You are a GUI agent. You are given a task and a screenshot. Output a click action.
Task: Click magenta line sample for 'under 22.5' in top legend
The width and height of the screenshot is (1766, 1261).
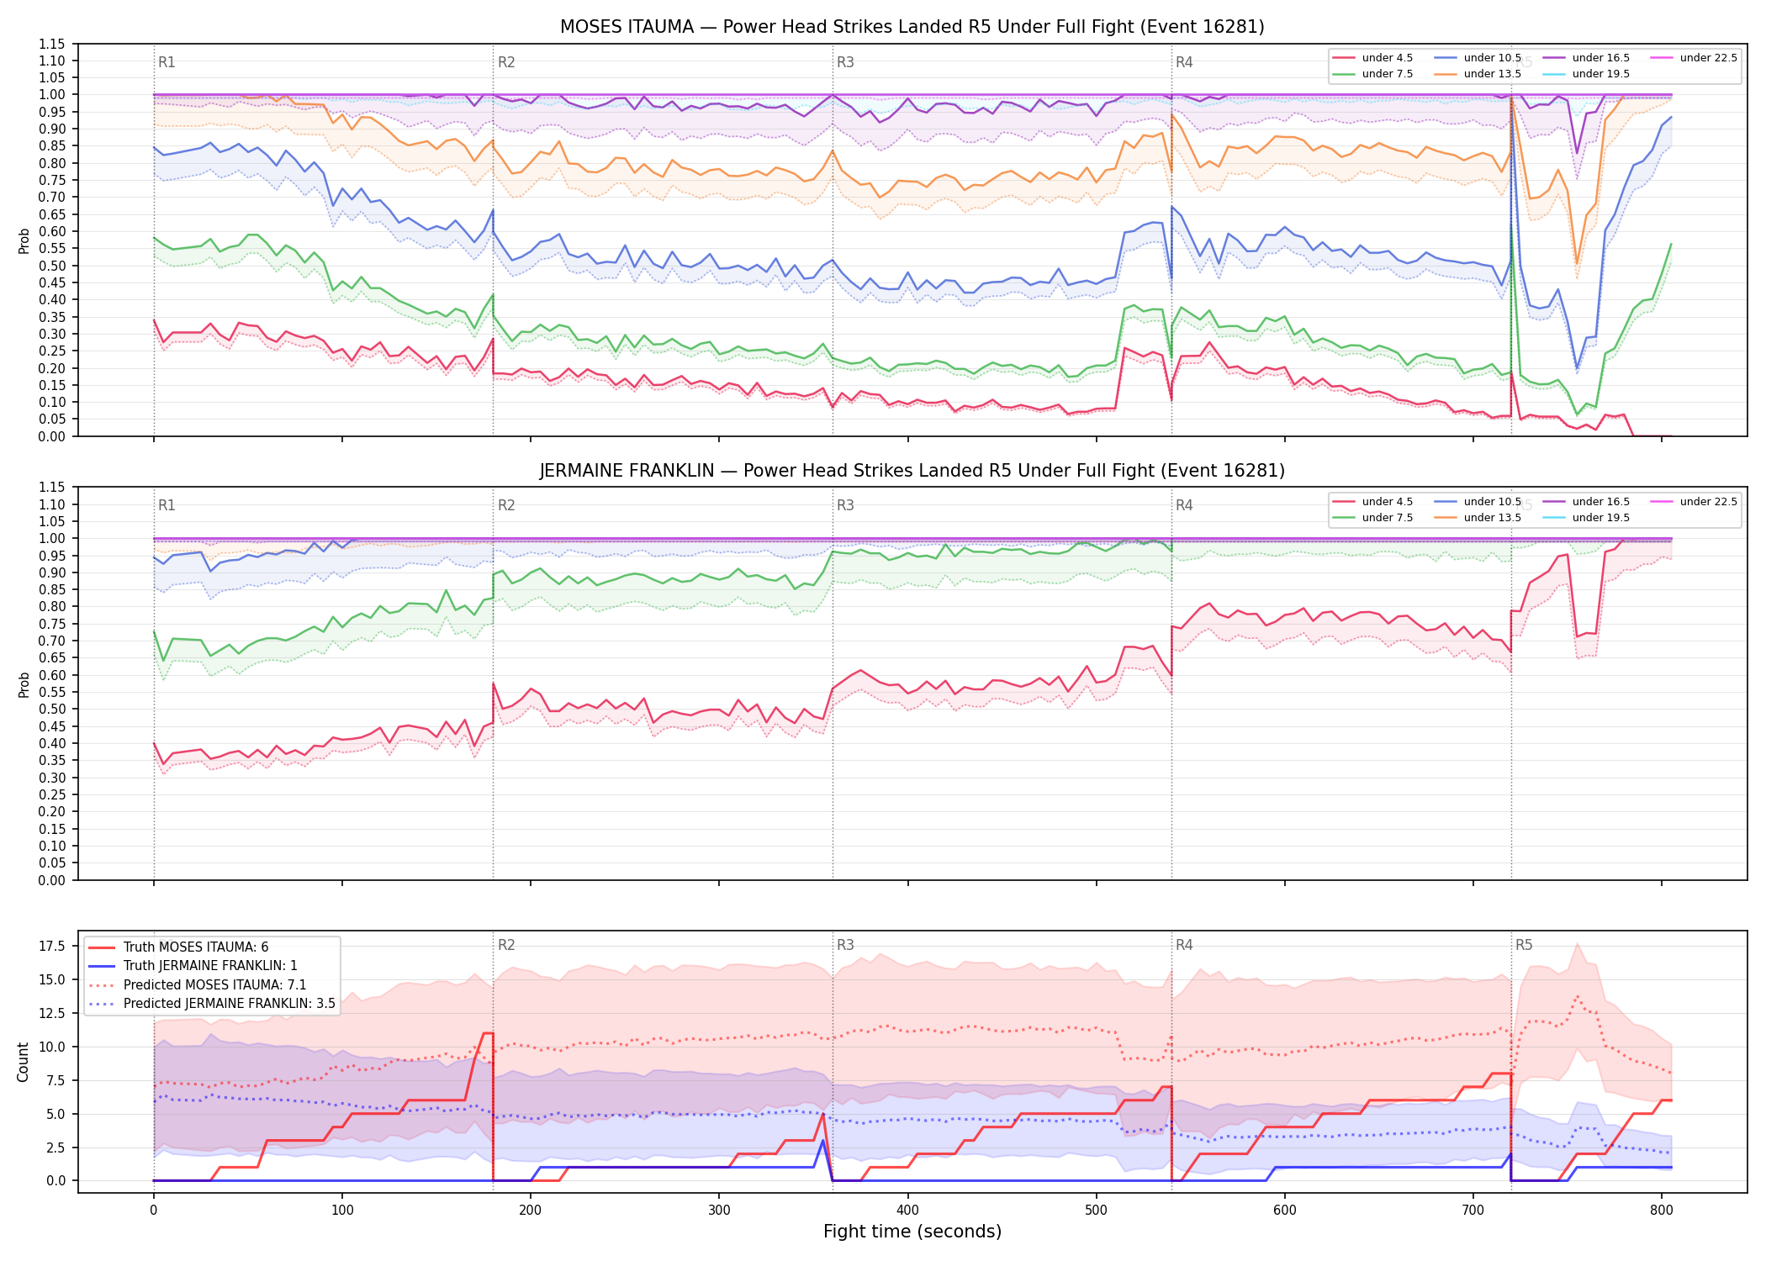1662,58
